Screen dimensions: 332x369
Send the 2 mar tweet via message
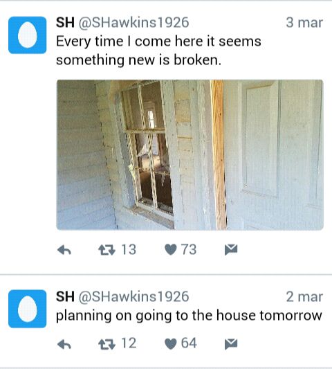coord(231,344)
